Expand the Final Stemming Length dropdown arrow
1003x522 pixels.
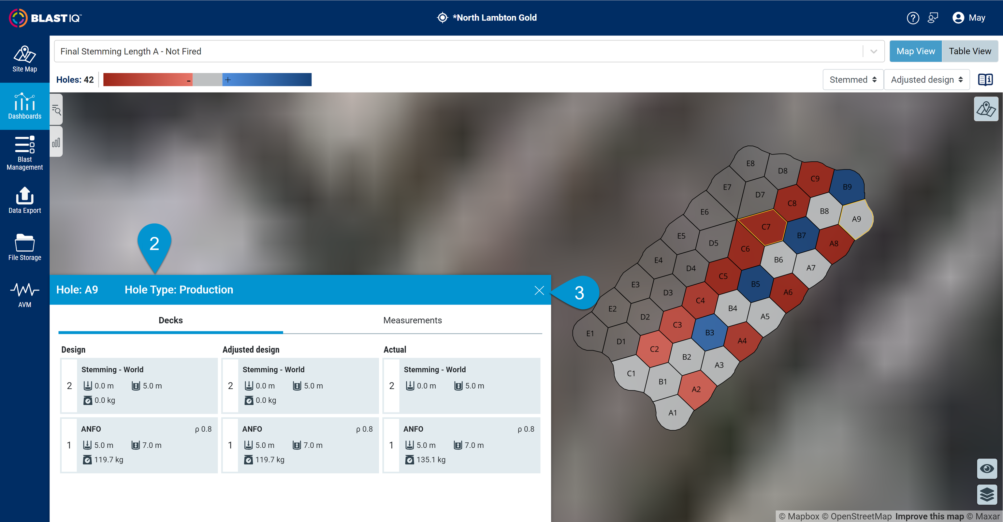pyautogui.click(x=873, y=52)
